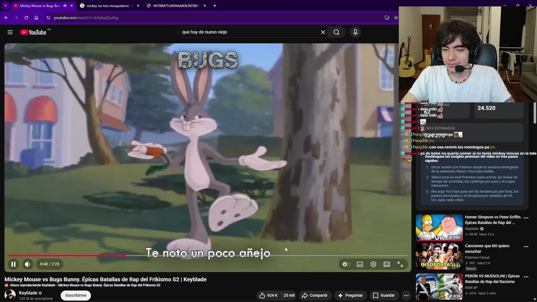The height and width of the screenshot is (302, 537).
Task: Click the Compartir share button
Action: (315, 295)
